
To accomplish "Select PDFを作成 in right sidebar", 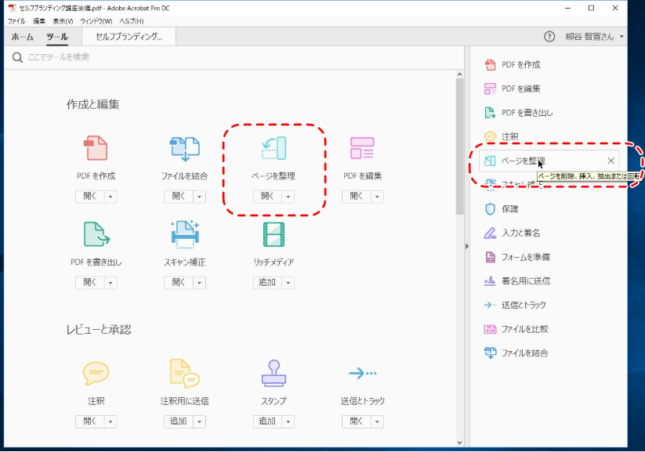I will [513, 64].
